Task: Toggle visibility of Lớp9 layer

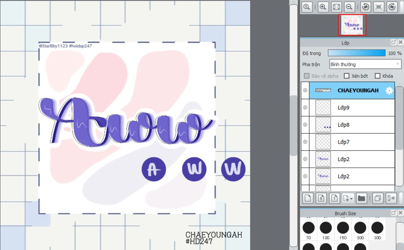Action: click(x=305, y=107)
